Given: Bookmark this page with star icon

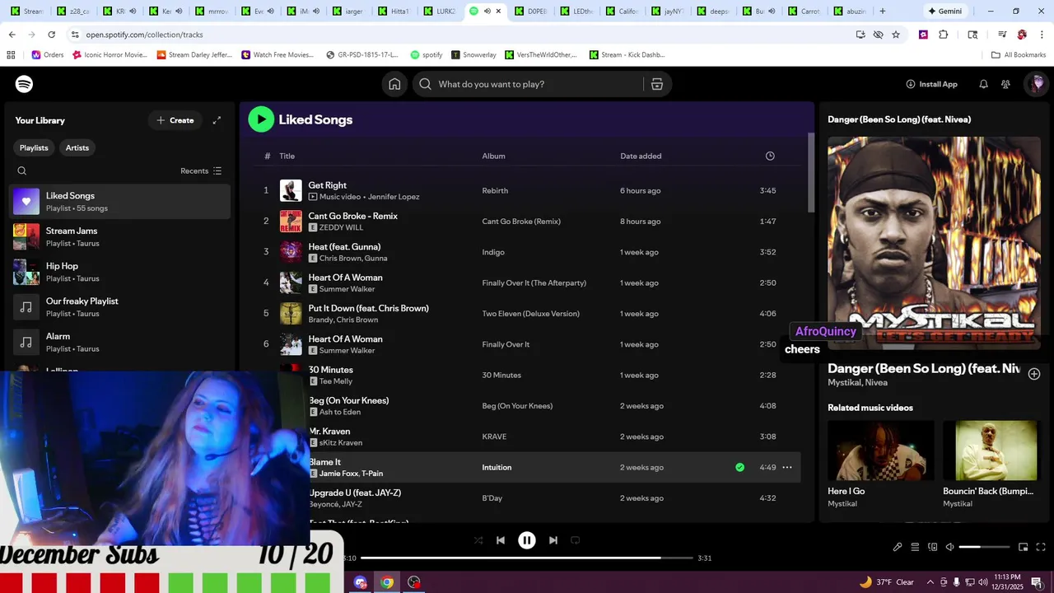Looking at the screenshot, I should point(896,35).
